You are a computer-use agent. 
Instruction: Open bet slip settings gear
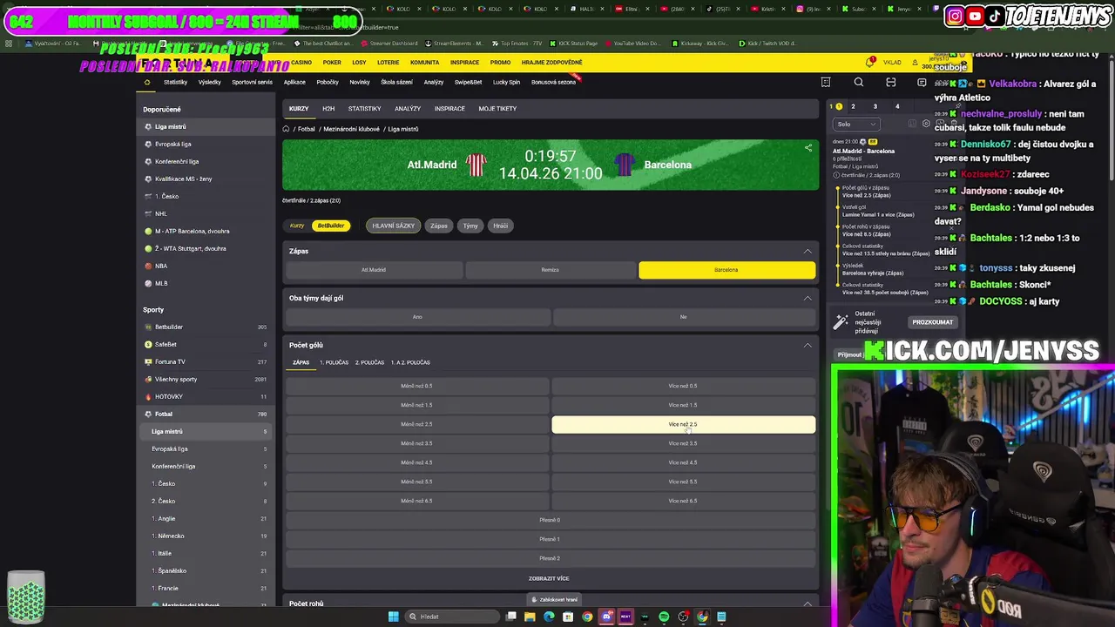(926, 124)
